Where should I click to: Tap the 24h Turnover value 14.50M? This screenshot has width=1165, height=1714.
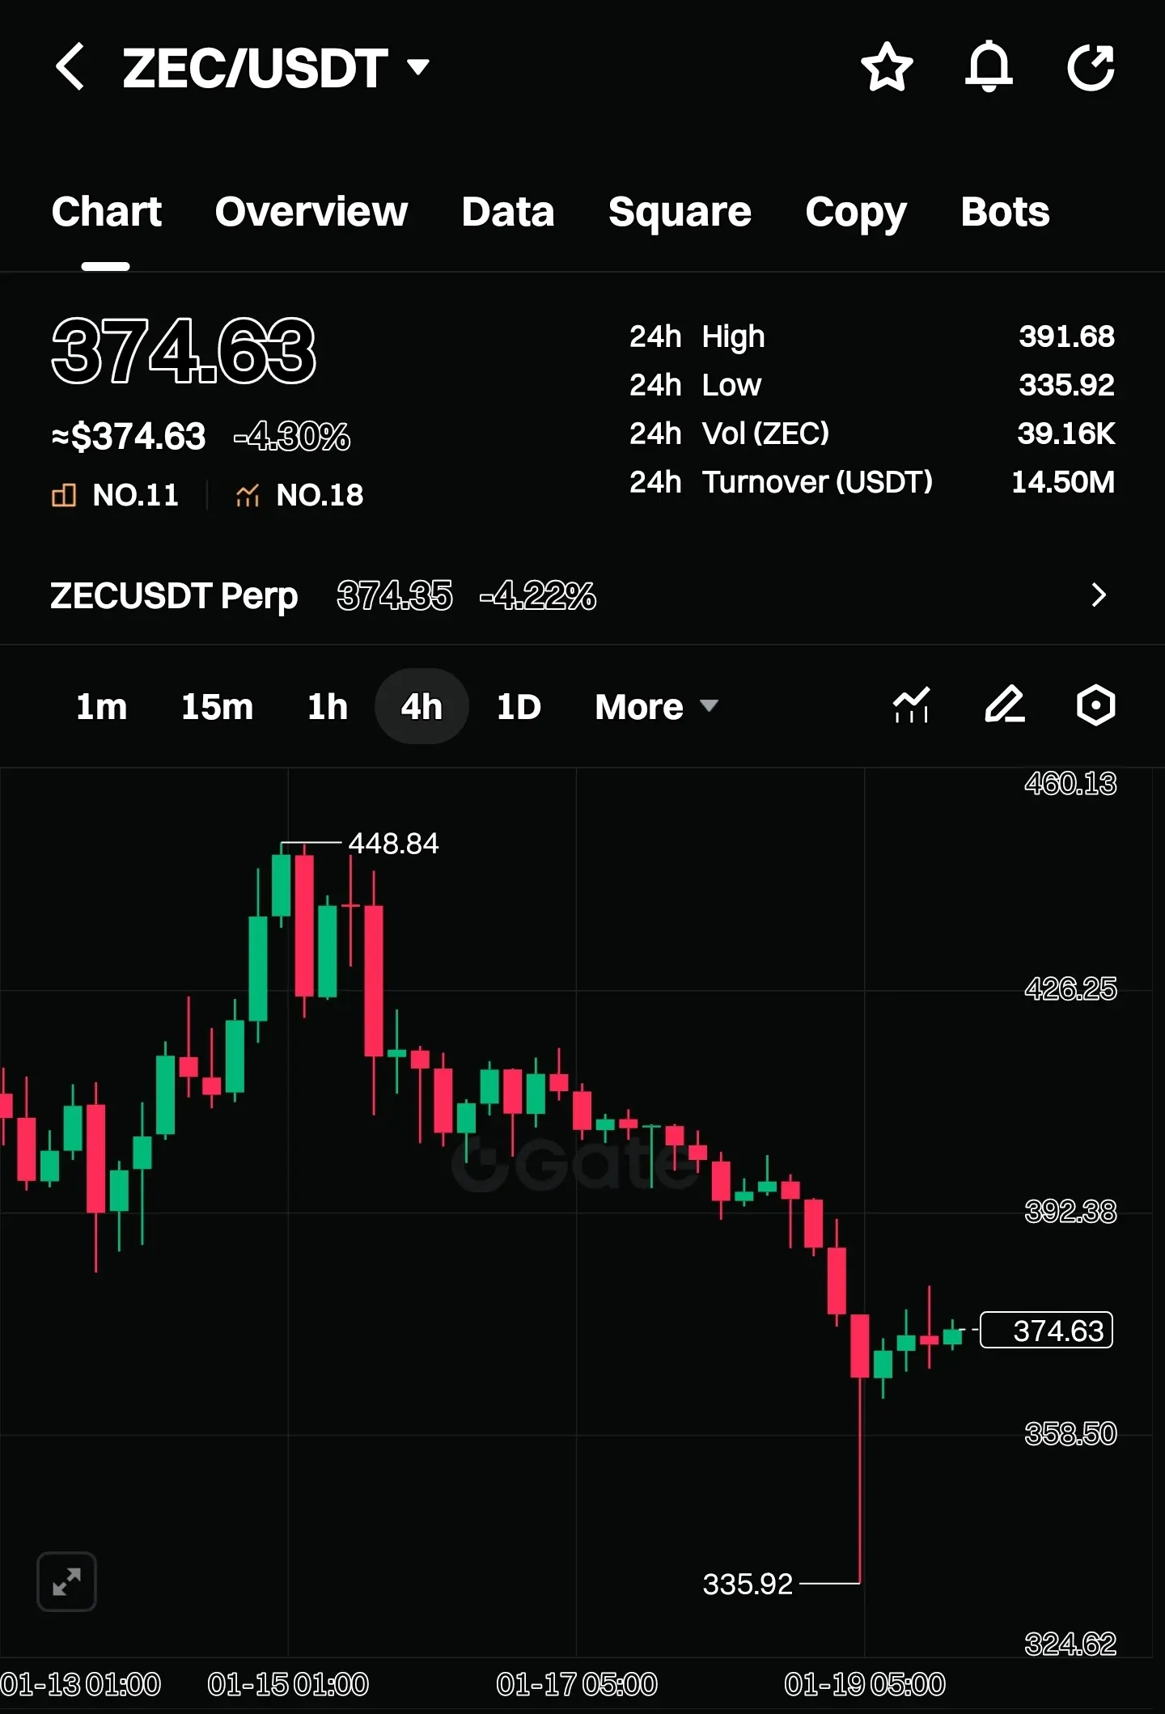click(x=1063, y=482)
